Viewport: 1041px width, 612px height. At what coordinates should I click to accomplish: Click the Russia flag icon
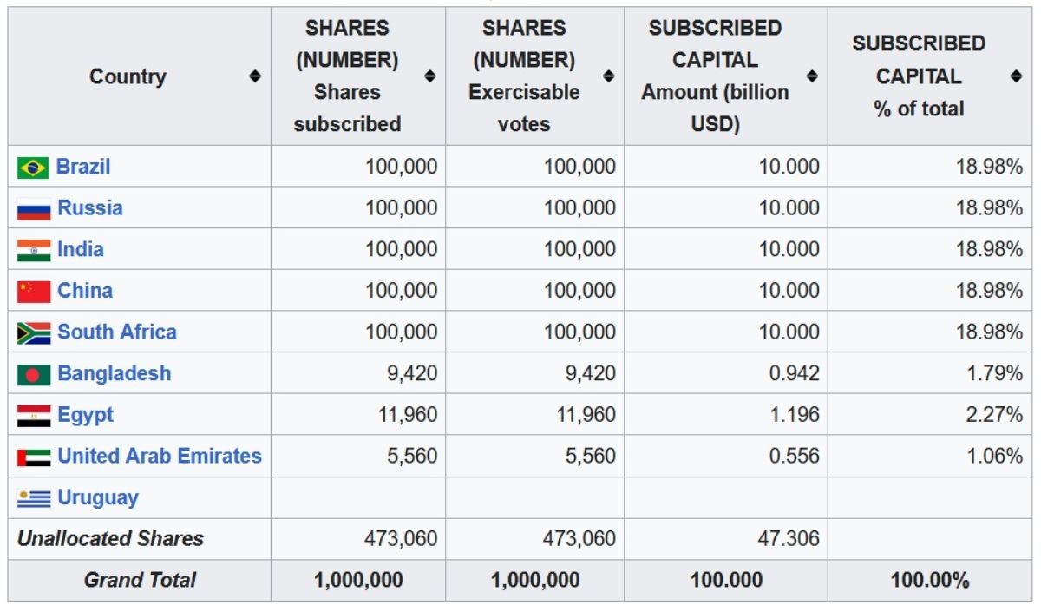click(34, 209)
